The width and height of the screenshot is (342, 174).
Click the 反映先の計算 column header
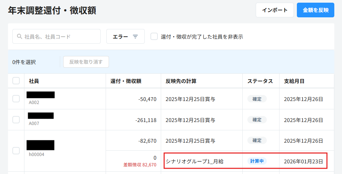pyautogui.click(x=181, y=81)
